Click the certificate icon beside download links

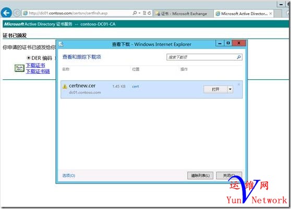click(x=19, y=68)
